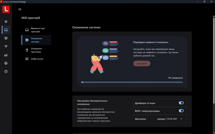This screenshot has height=134, width=215.
Task: Click the update check progress bar
Action: (x=132, y=82)
